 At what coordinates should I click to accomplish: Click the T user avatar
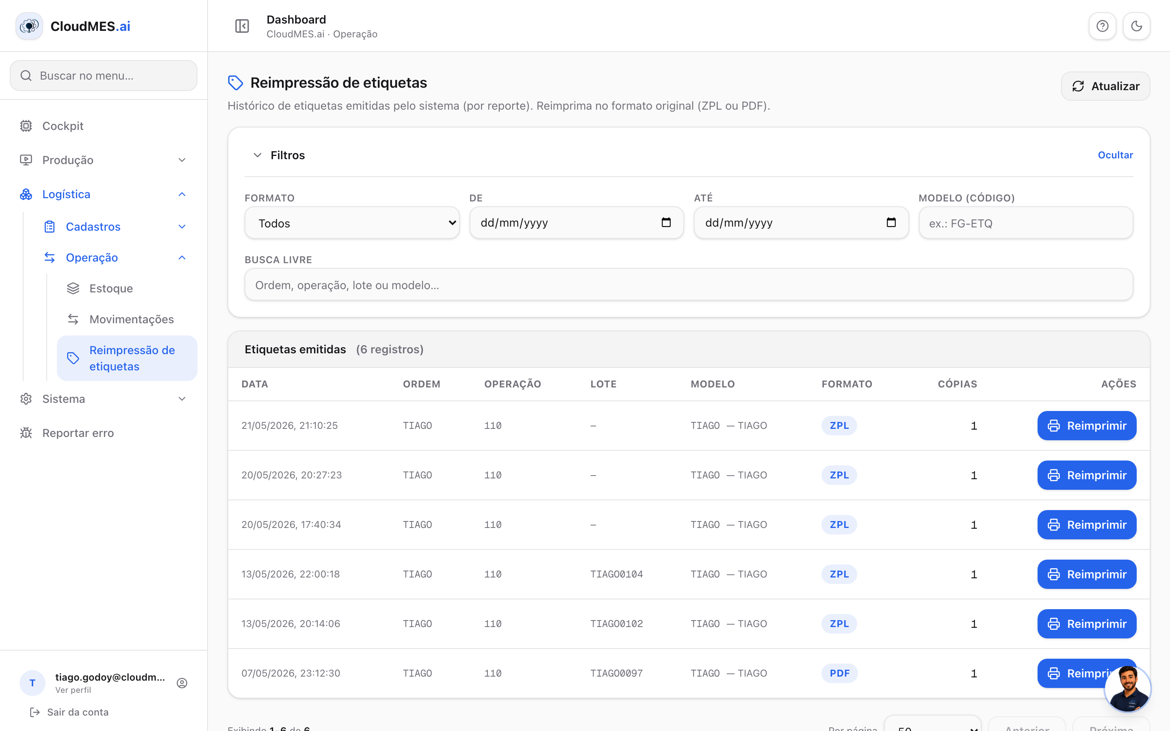[32, 683]
